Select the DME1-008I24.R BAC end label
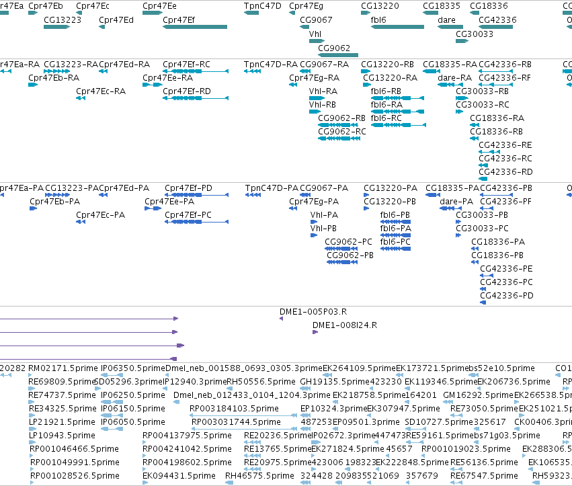 (345, 325)
